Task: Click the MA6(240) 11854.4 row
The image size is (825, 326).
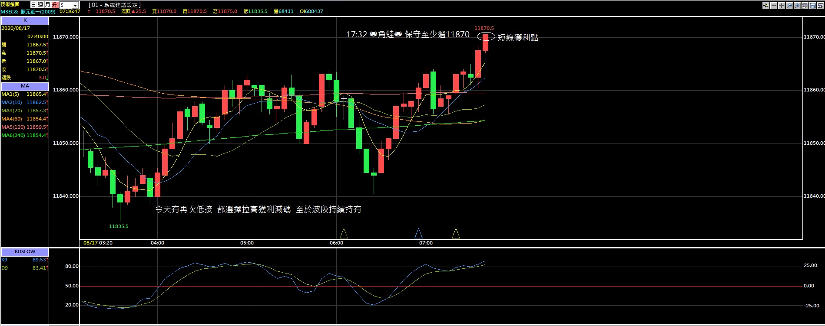Action: [x=25, y=135]
